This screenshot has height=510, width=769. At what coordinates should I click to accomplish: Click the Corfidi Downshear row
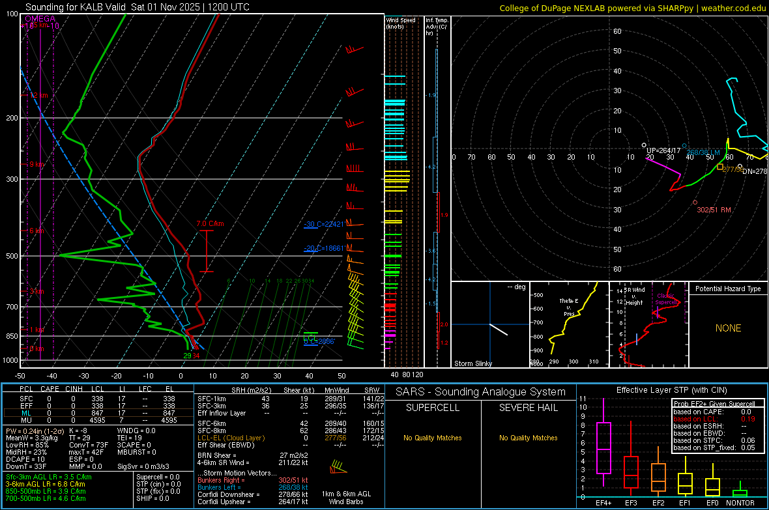point(253,494)
